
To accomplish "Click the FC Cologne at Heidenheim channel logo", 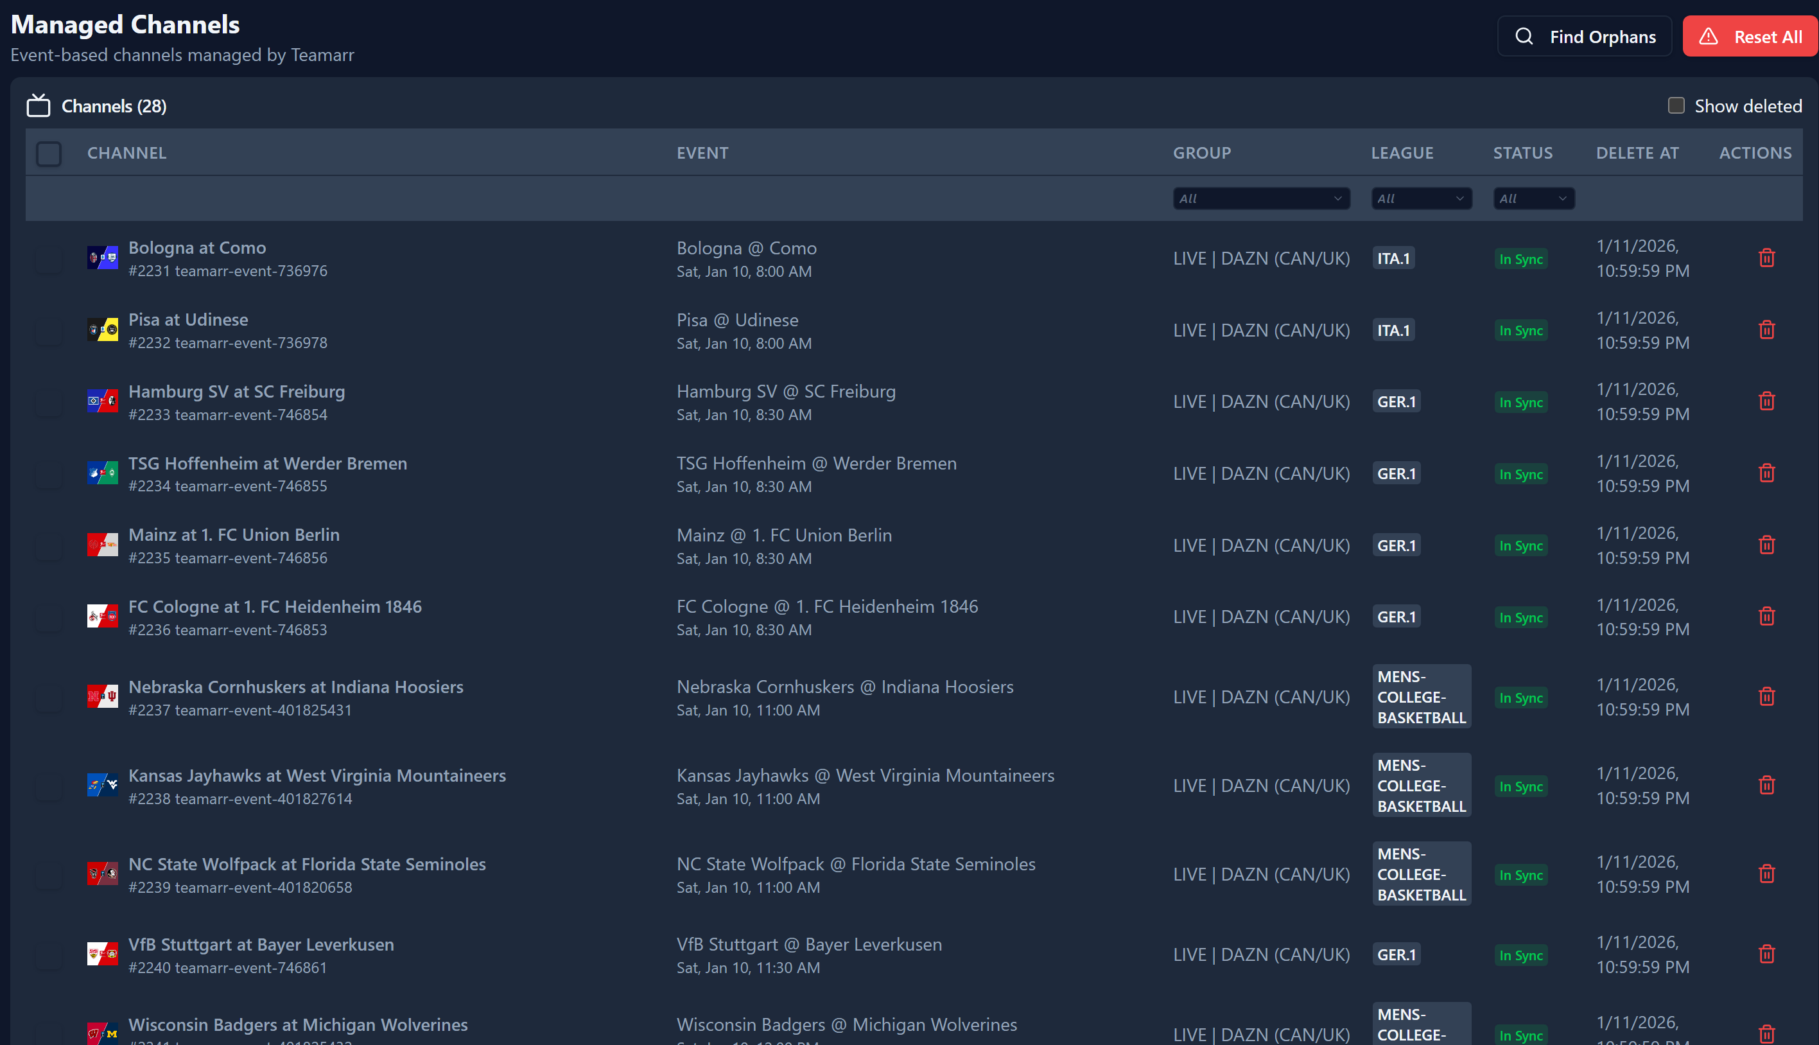I will click(x=103, y=617).
